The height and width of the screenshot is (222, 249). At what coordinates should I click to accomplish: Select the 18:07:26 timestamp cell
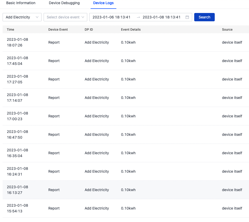17,42
